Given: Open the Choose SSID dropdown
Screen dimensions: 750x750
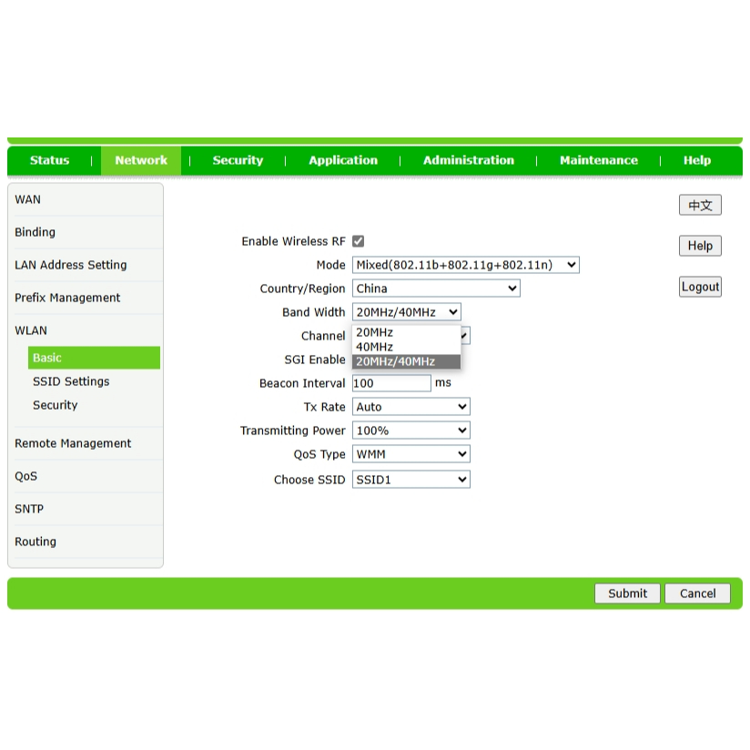Looking at the screenshot, I should [410, 480].
